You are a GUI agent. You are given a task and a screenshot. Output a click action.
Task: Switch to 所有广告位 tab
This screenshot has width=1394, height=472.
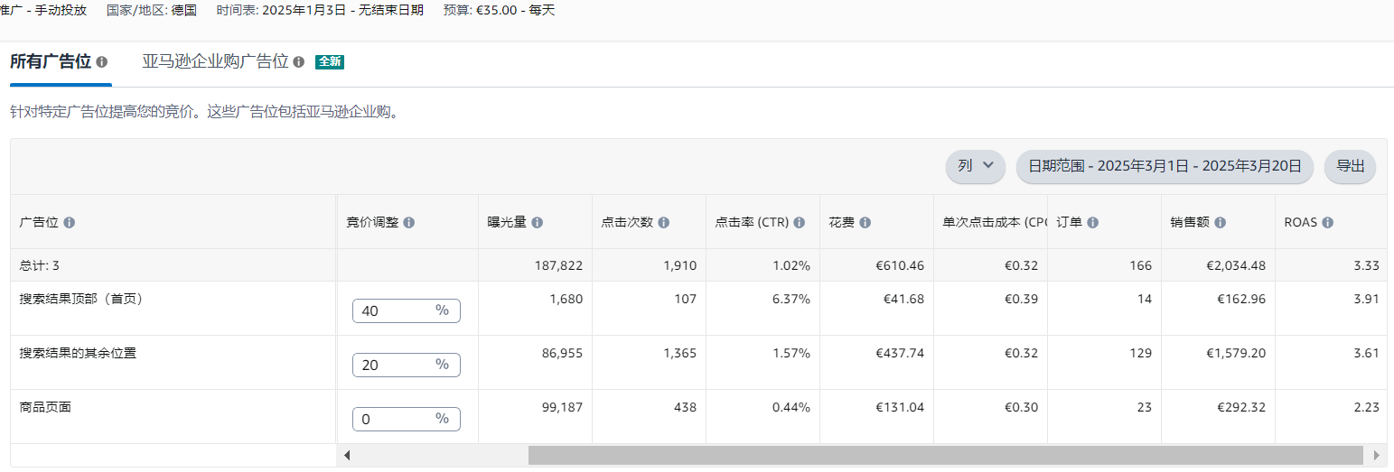coord(51,62)
